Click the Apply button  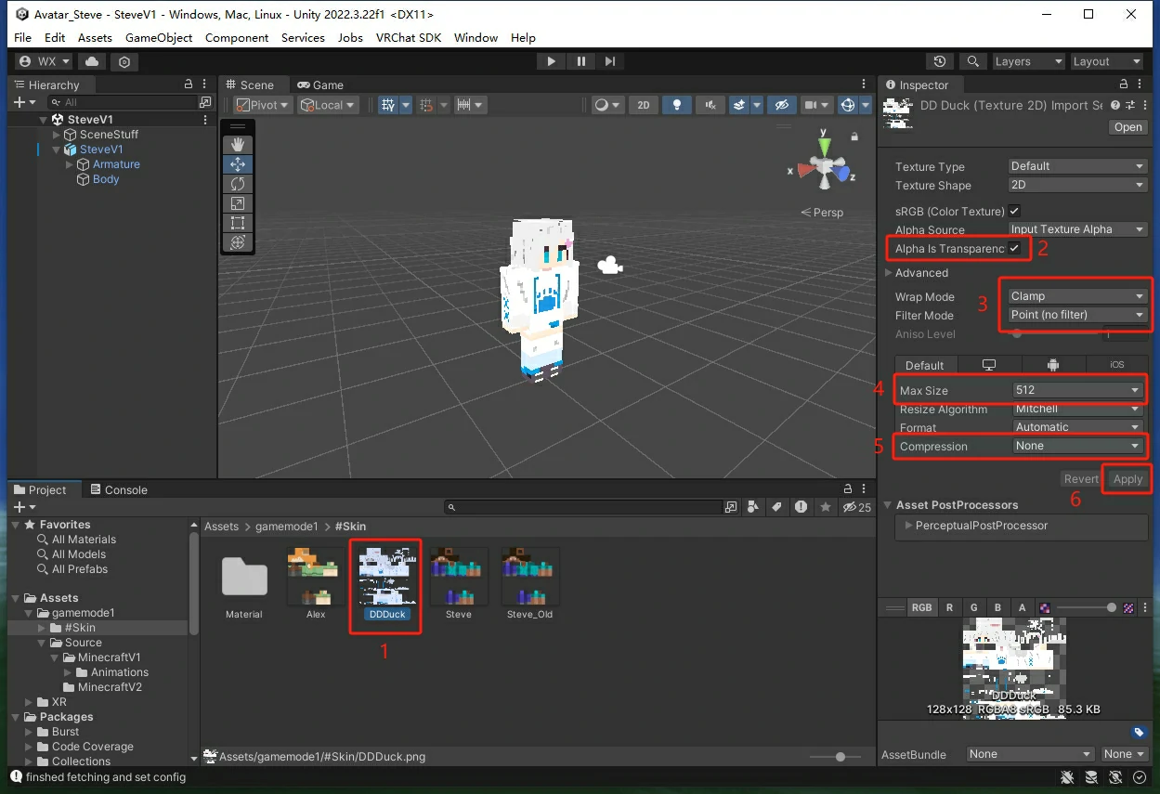(1127, 479)
